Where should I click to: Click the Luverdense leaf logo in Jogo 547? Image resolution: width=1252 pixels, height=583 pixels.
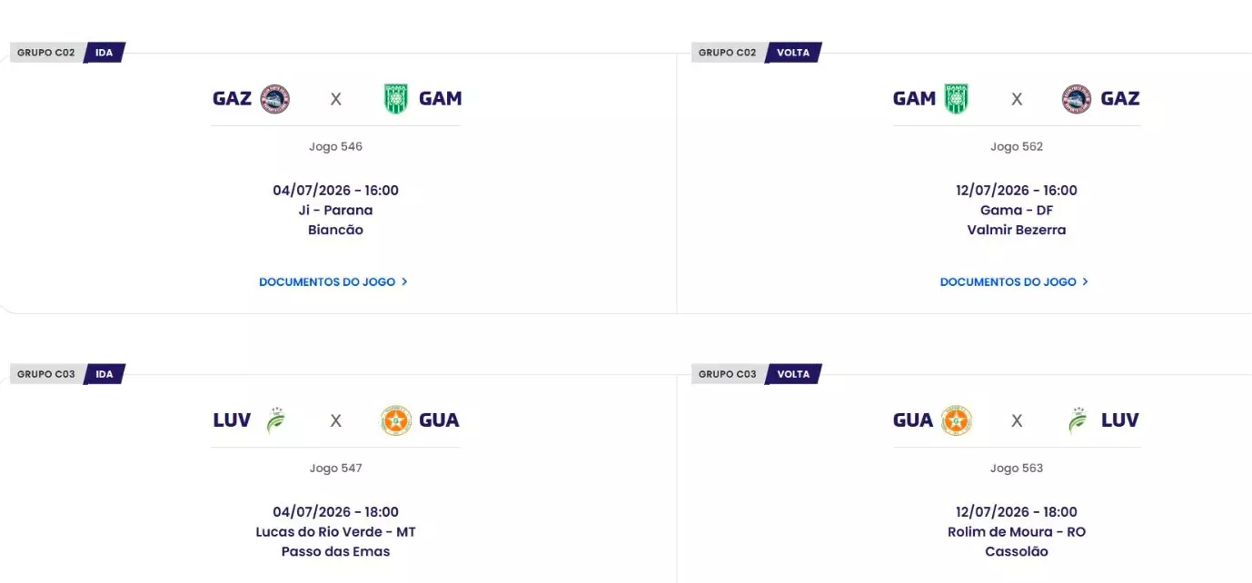(x=275, y=420)
